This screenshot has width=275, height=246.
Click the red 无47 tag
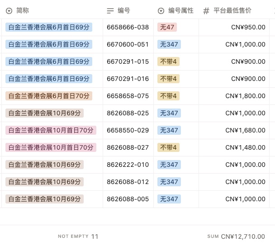(x=167, y=27)
